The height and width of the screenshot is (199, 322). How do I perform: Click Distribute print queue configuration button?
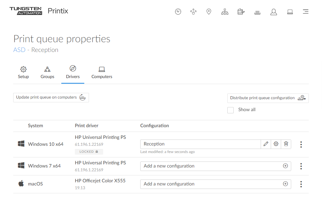point(268,98)
